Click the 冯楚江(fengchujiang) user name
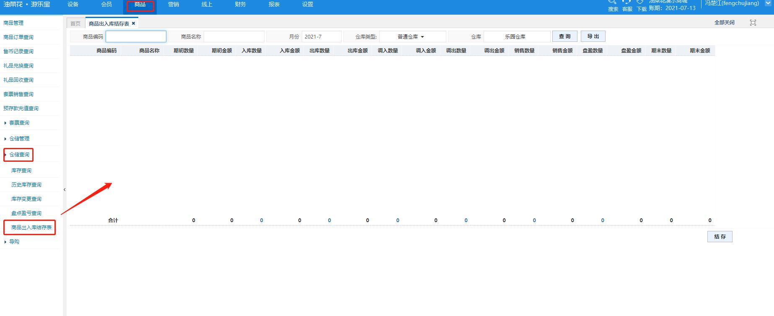 tap(732, 3)
